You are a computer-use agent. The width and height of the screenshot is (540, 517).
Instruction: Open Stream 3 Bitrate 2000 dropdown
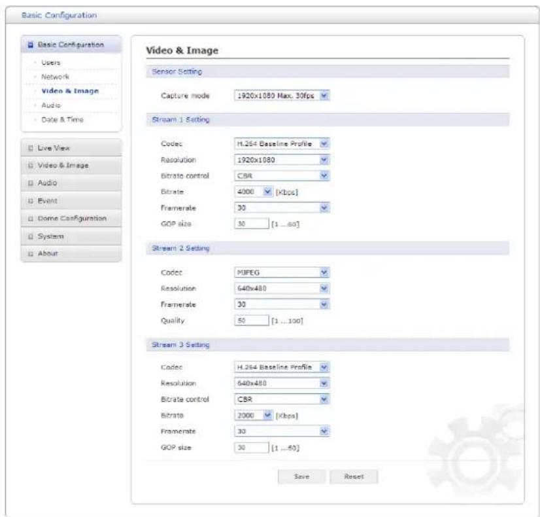(x=254, y=416)
